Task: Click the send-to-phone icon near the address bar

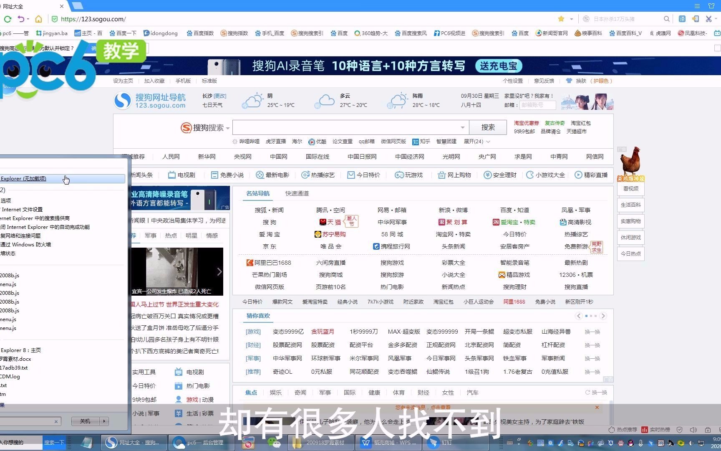Action: [695, 19]
